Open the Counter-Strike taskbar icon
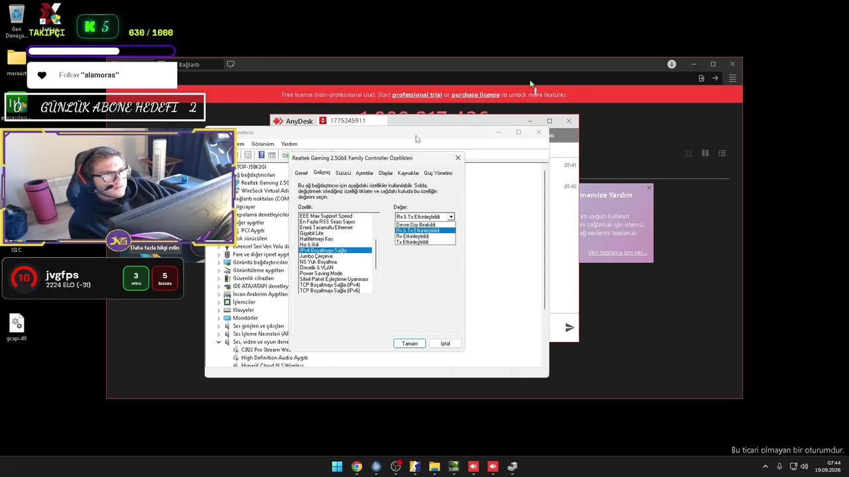The image size is (849, 477). [x=415, y=466]
